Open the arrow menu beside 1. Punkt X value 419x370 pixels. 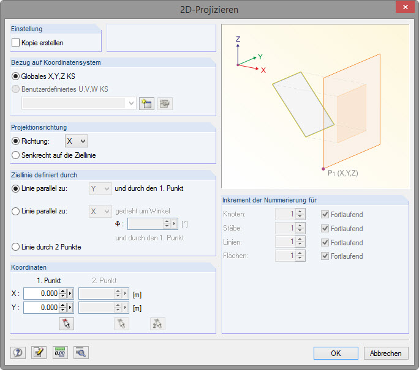(x=70, y=294)
